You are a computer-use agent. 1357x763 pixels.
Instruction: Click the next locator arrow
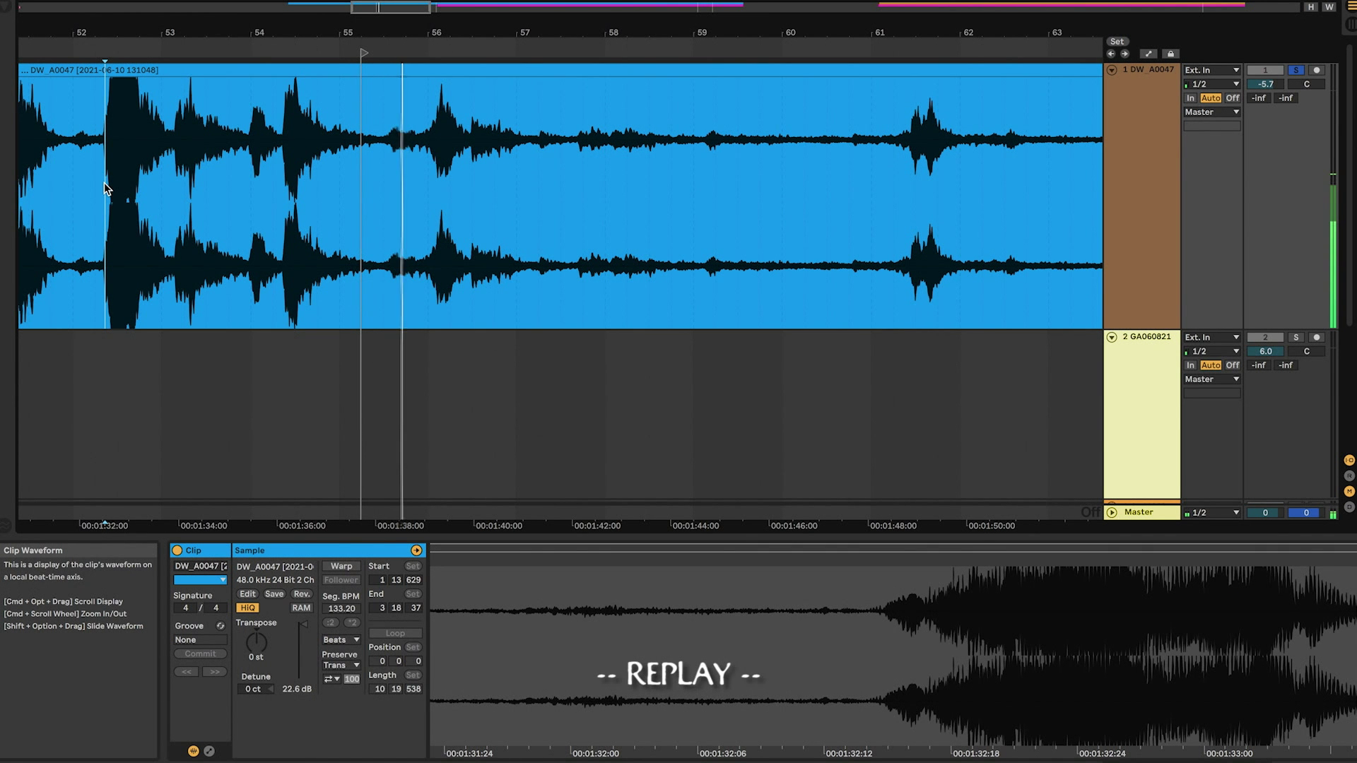pos(1124,54)
